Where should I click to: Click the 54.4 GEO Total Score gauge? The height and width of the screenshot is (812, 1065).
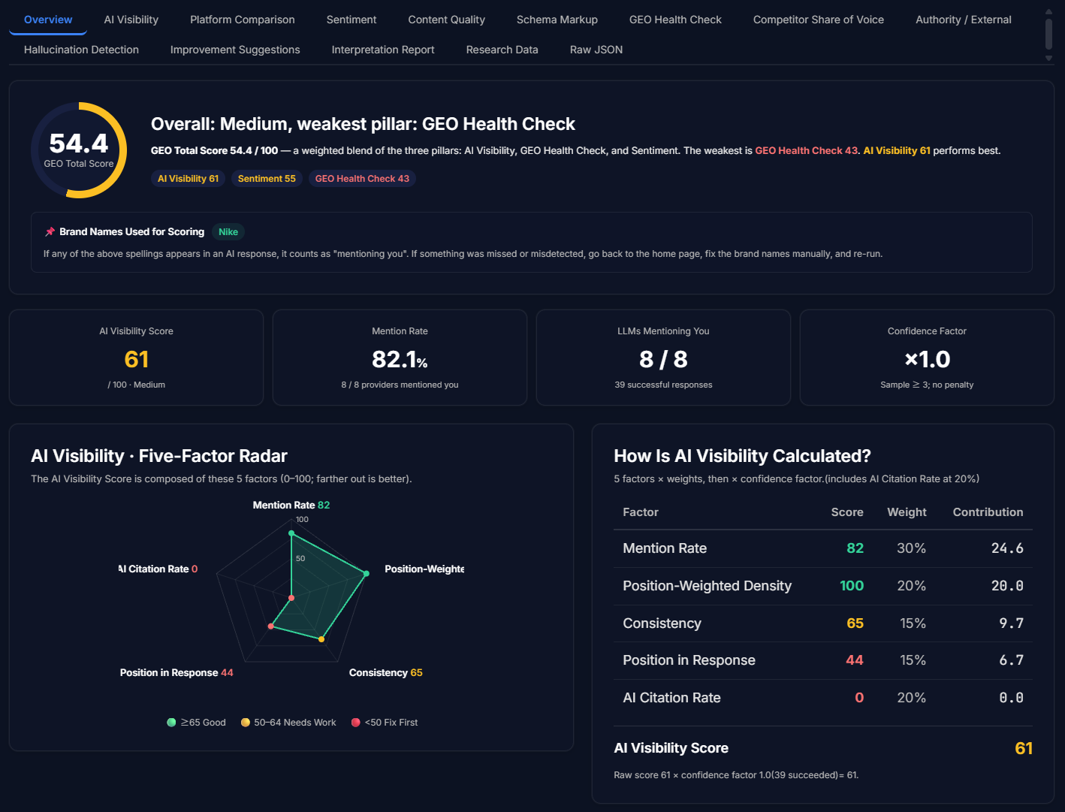coord(79,150)
